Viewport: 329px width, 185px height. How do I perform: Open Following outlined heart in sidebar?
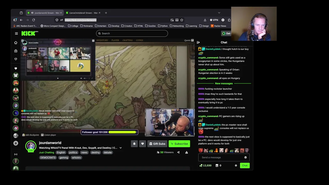click(x=16, y=59)
